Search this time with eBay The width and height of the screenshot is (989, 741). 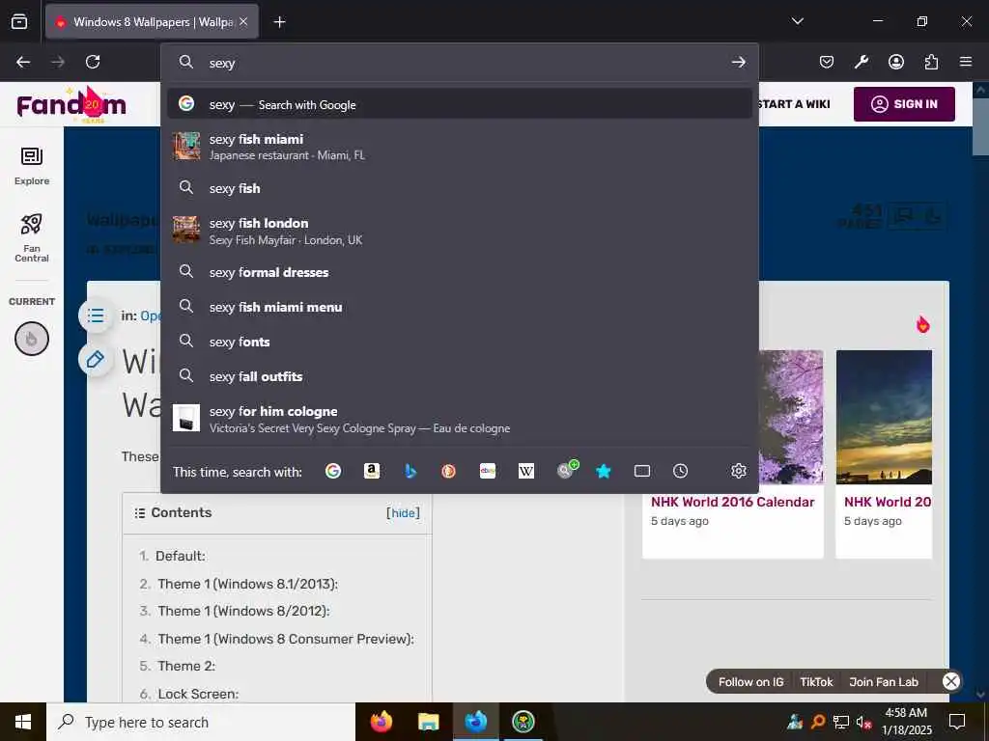[x=488, y=471]
